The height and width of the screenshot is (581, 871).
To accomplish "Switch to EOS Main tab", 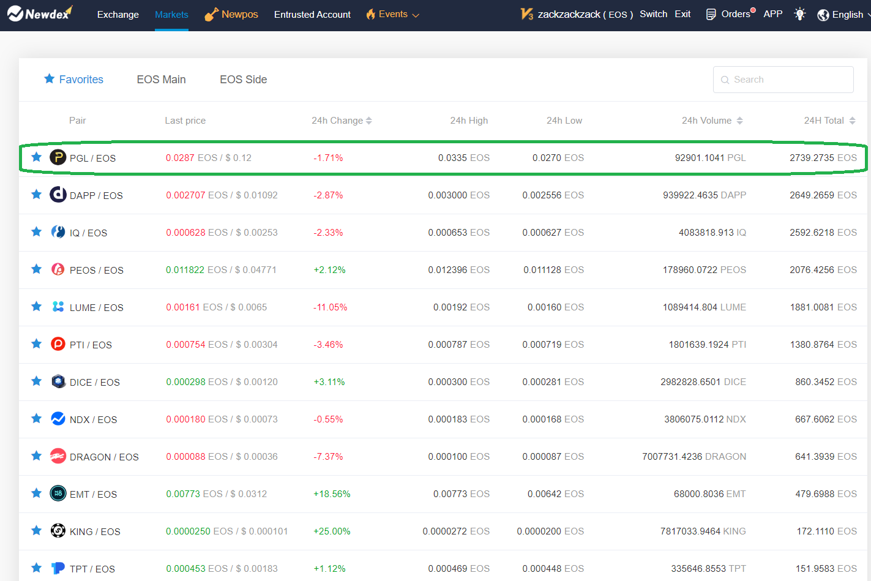I will [x=161, y=80].
